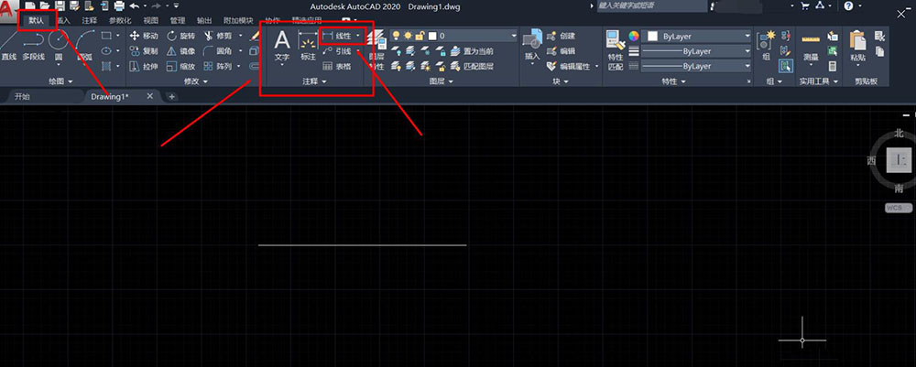Image resolution: width=916 pixels, height=367 pixels.
Task: Open the 特性匹配 (Match Properties) tool
Action: [x=616, y=51]
